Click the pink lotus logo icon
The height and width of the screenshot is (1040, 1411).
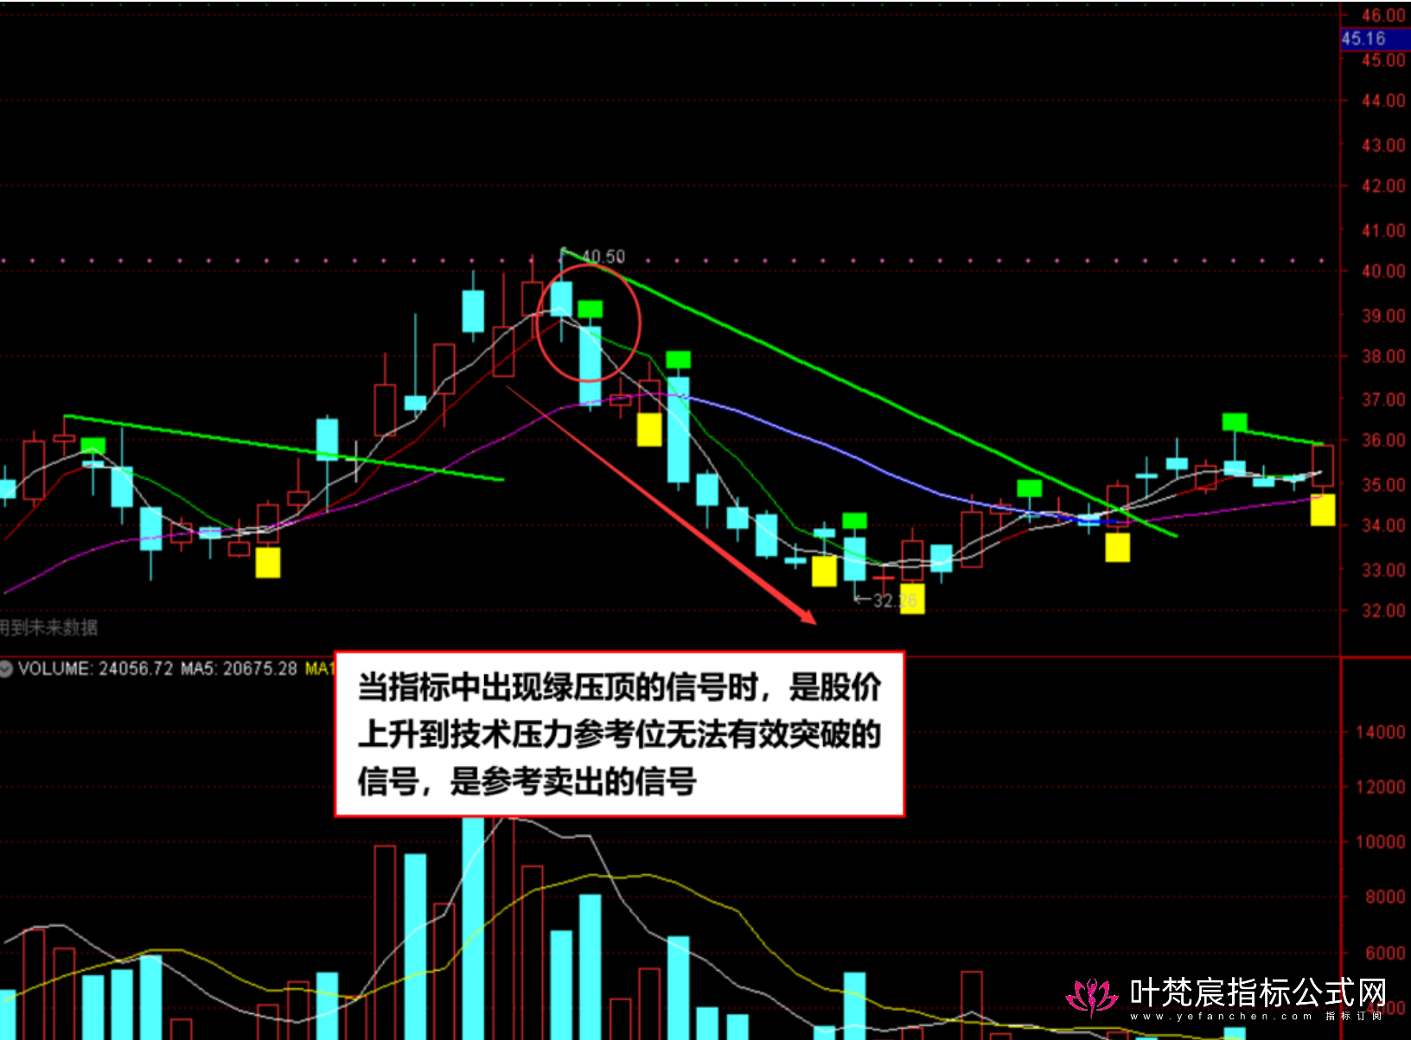pos(1092,998)
